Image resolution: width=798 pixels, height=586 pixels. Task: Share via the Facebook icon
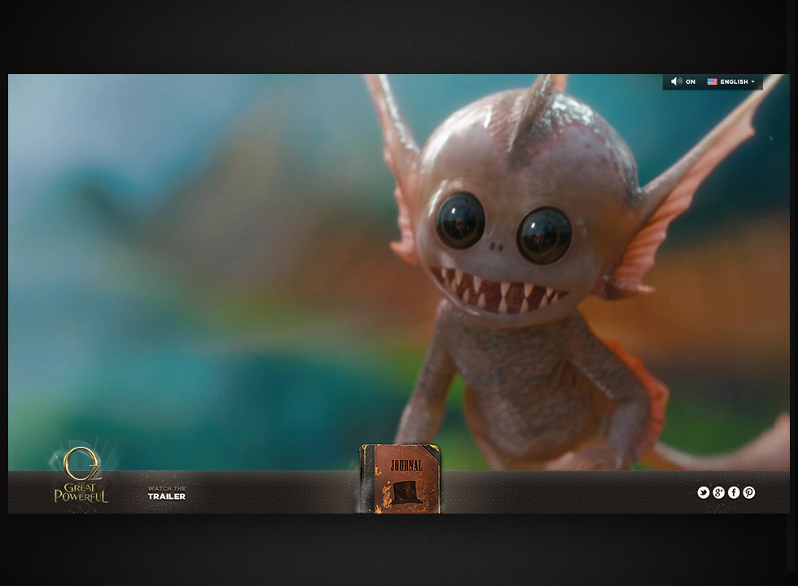click(x=734, y=492)
